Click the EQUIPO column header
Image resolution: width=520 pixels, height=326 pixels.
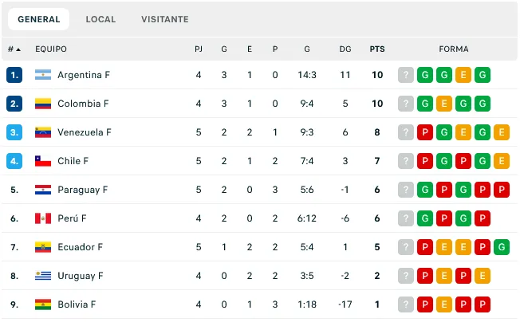pyautogui.click(x=51, y=49)
